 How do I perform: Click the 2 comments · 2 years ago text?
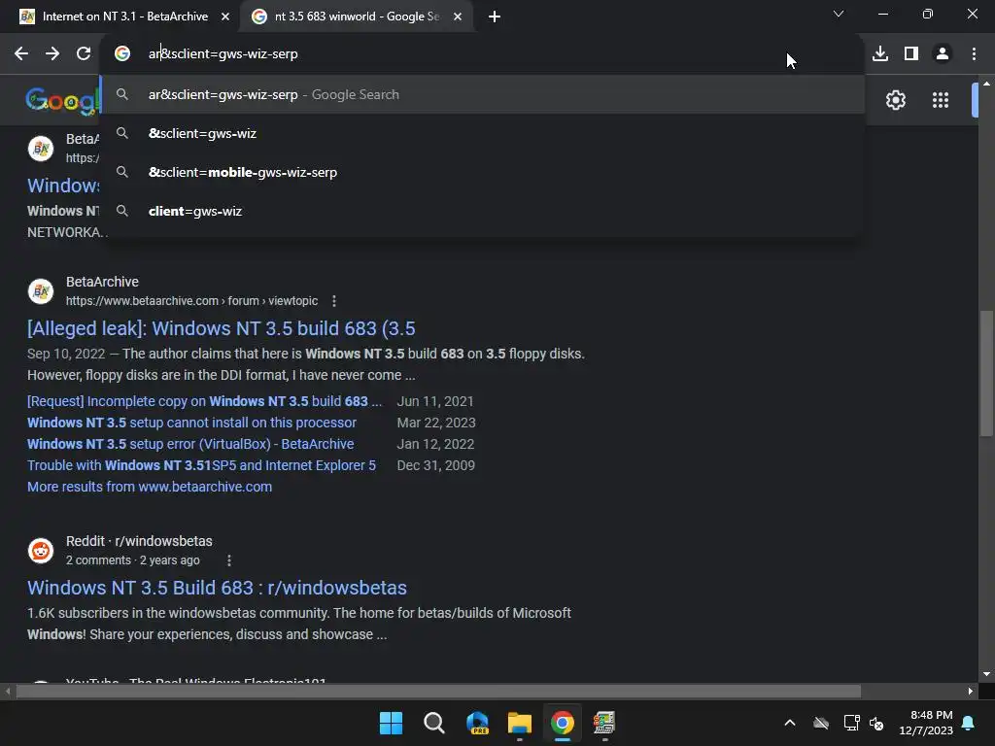[x=132, y=560]
